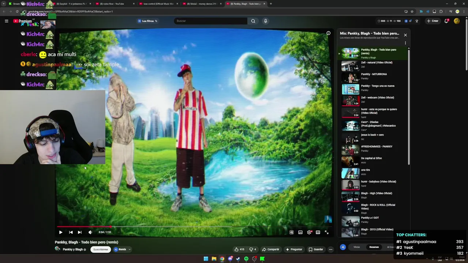Open the Chrome extensions puzzle icon
The width and height of the screenshot is (468, 263).
click(441, 11)
